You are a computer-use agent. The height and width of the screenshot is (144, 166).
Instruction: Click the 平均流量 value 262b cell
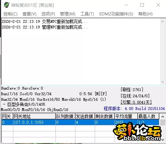point(126,122)
